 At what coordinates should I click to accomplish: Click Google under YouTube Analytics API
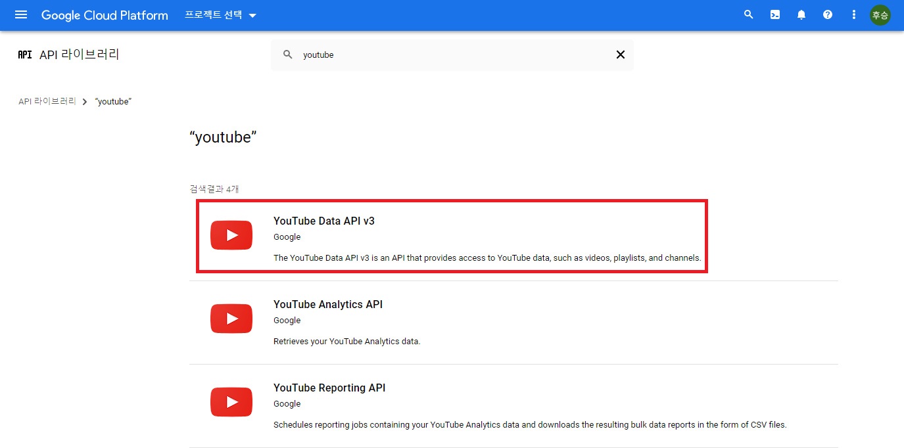(x=287, y=321)
